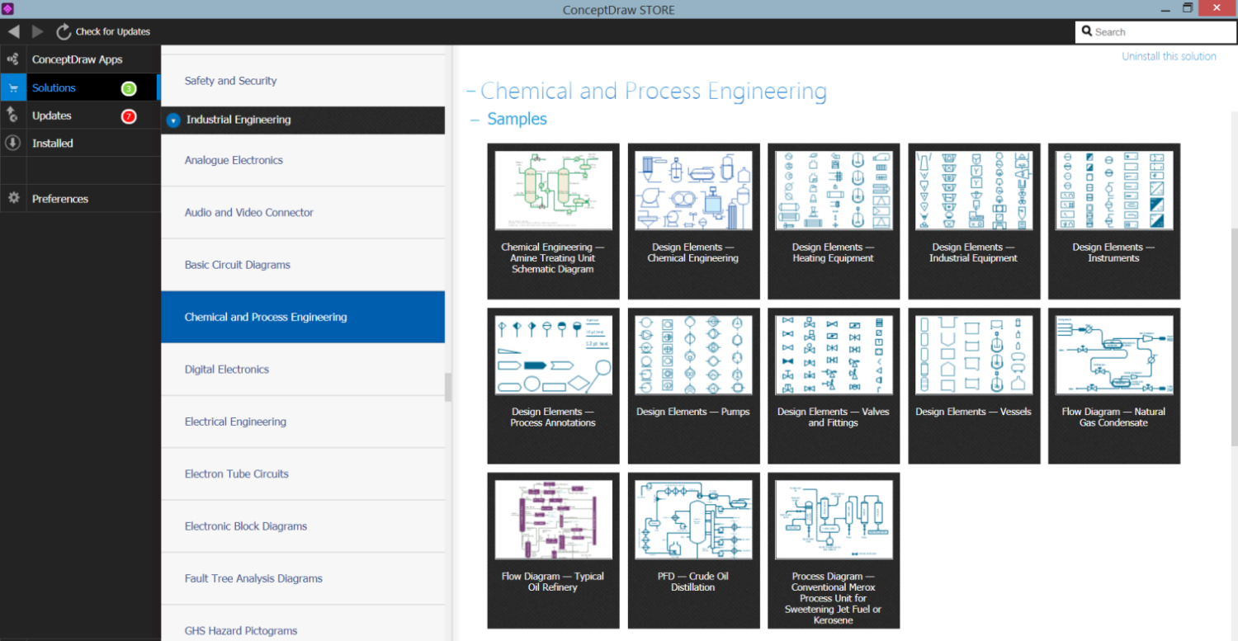Collapse the Samples section
Viewport: 1238px width, 641px height.
click(475, 120)
